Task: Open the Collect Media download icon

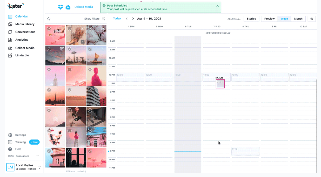Action: (10, 48)
